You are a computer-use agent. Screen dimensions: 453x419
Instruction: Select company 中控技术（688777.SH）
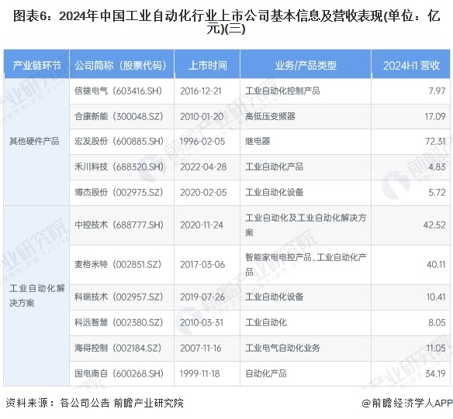point(119,225)
